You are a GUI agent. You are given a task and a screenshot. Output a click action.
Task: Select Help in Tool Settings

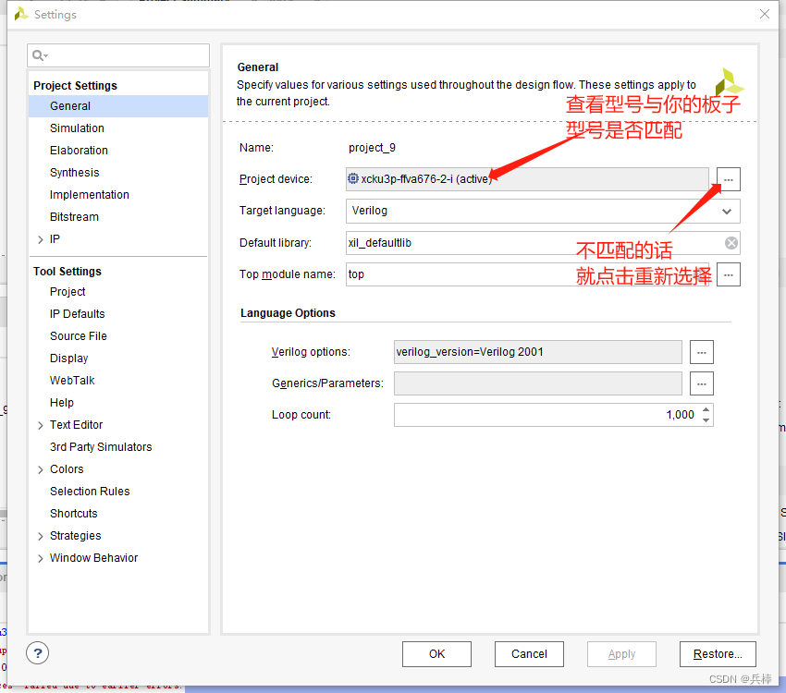pos(62,403)
